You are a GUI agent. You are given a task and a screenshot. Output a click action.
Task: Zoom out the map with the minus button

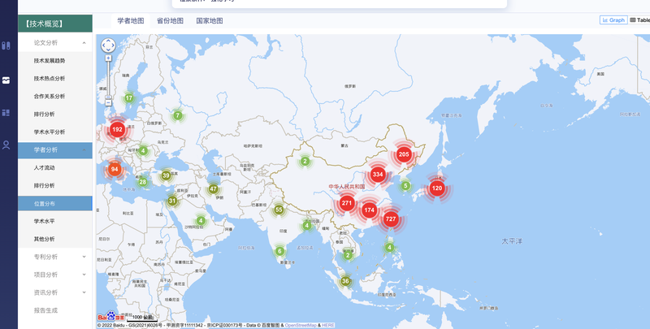pyautogui.click(x=108, y=102)
